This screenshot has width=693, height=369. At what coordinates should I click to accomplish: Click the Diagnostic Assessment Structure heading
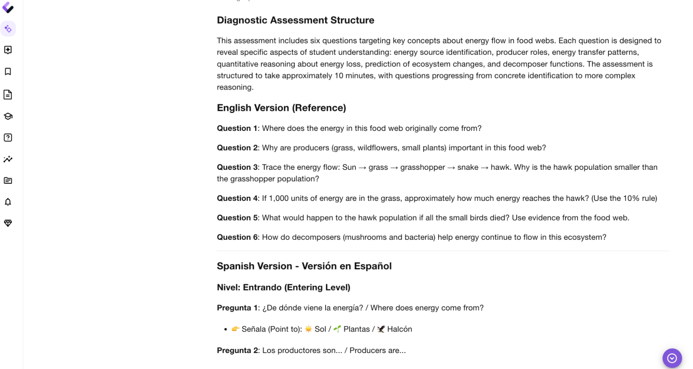295,20
